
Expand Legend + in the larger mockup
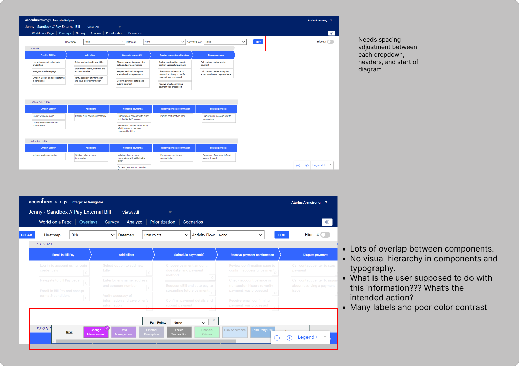307,337
